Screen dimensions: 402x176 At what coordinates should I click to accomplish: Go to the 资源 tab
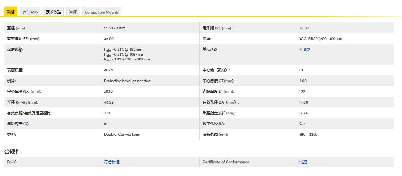[x=73, y=12]
